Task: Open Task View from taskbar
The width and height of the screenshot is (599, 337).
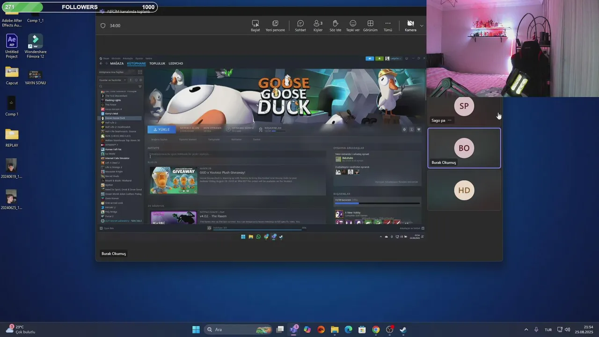Action: (x=280, y=330)
